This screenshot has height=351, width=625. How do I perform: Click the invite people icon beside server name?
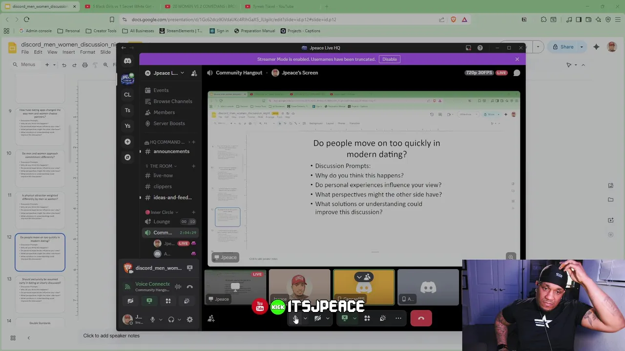click(x=194, y=73)
